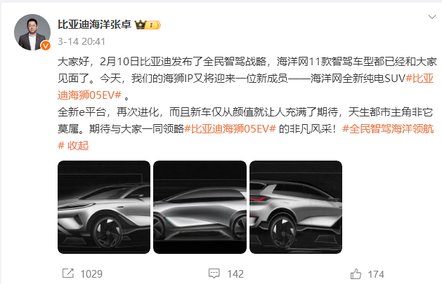Open the user's profile avatar
This screenshot has height=284, width=442.
(x=32, y=32)
